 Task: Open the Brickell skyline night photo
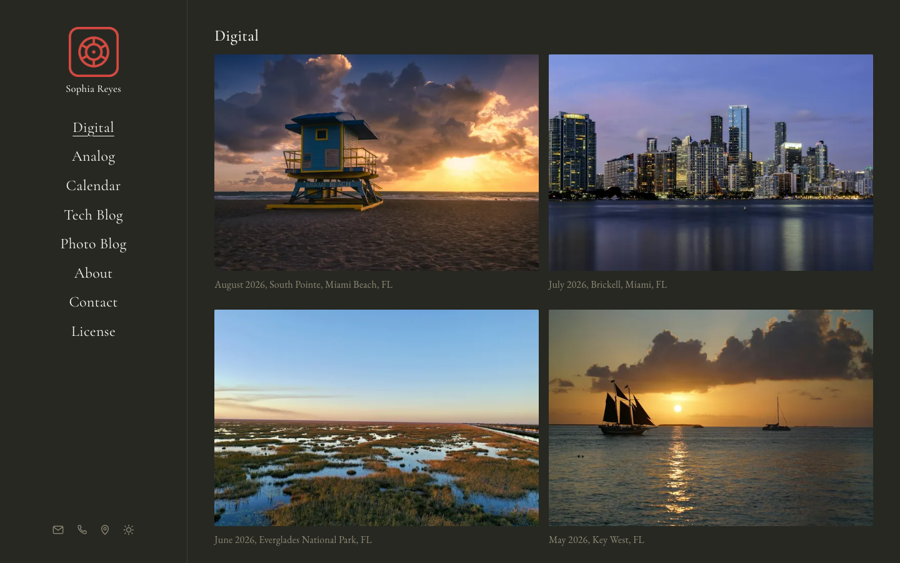[x=711, y=163]
